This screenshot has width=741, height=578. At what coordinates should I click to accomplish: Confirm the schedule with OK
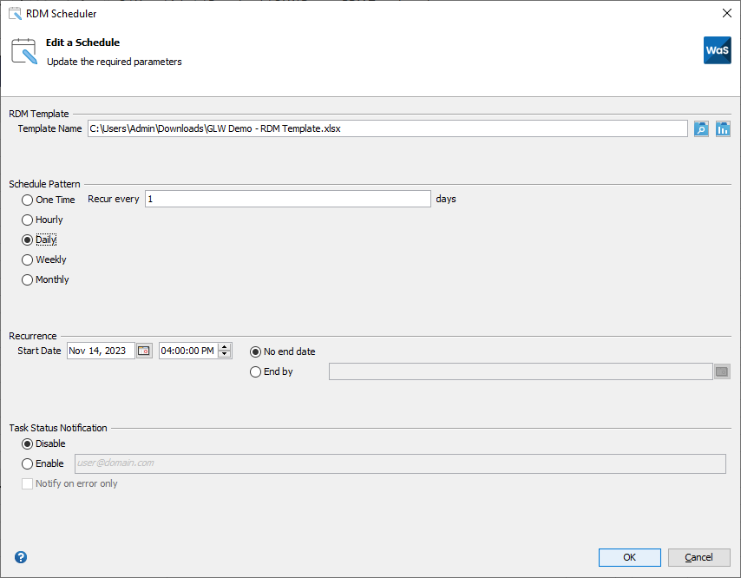(x=629, y=557)
